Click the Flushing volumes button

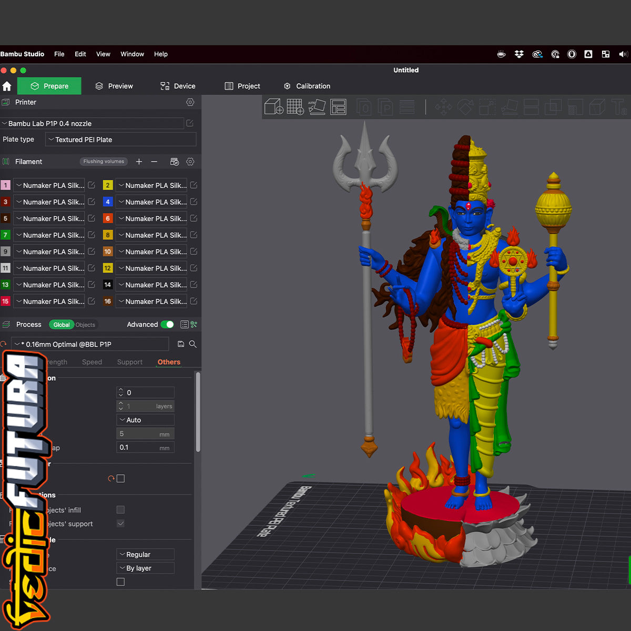click(x=104, y=161)
